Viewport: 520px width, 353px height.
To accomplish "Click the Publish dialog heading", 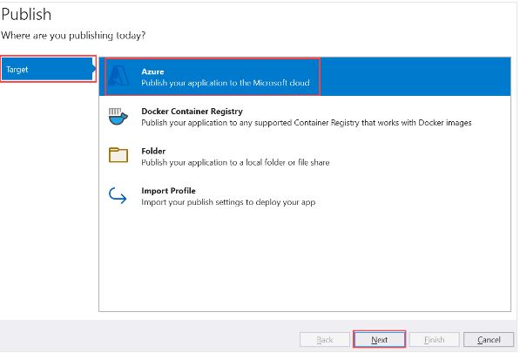I will coord(26,15).
